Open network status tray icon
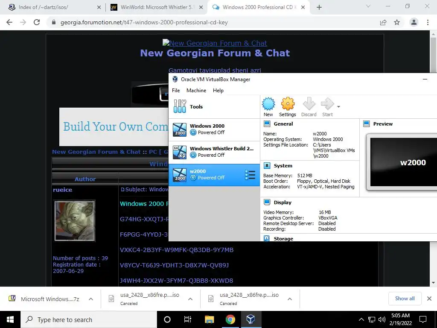Screen dimensions: 437x328 tap(372, 319)
